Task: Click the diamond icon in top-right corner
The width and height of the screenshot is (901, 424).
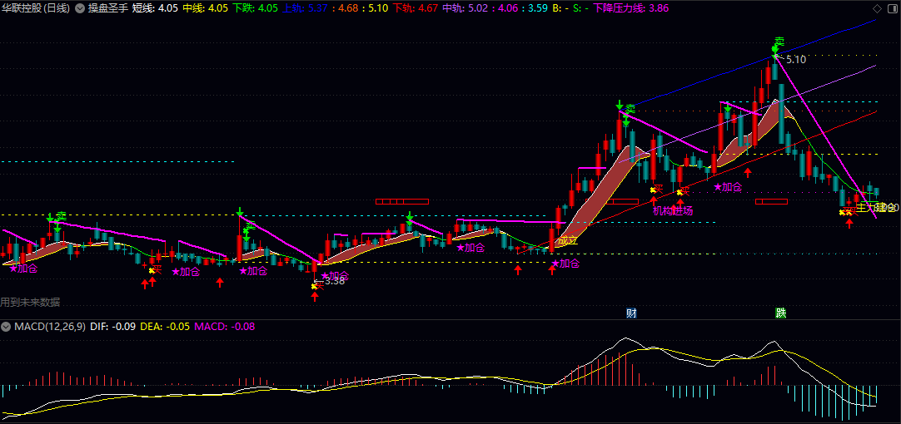Action: [878, 8]
